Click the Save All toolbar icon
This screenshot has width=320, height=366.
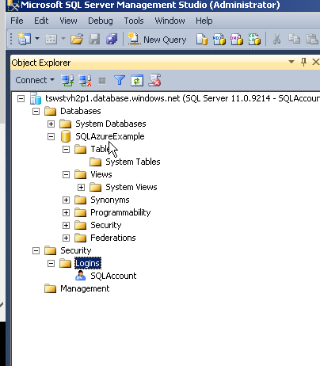point(112,40)
